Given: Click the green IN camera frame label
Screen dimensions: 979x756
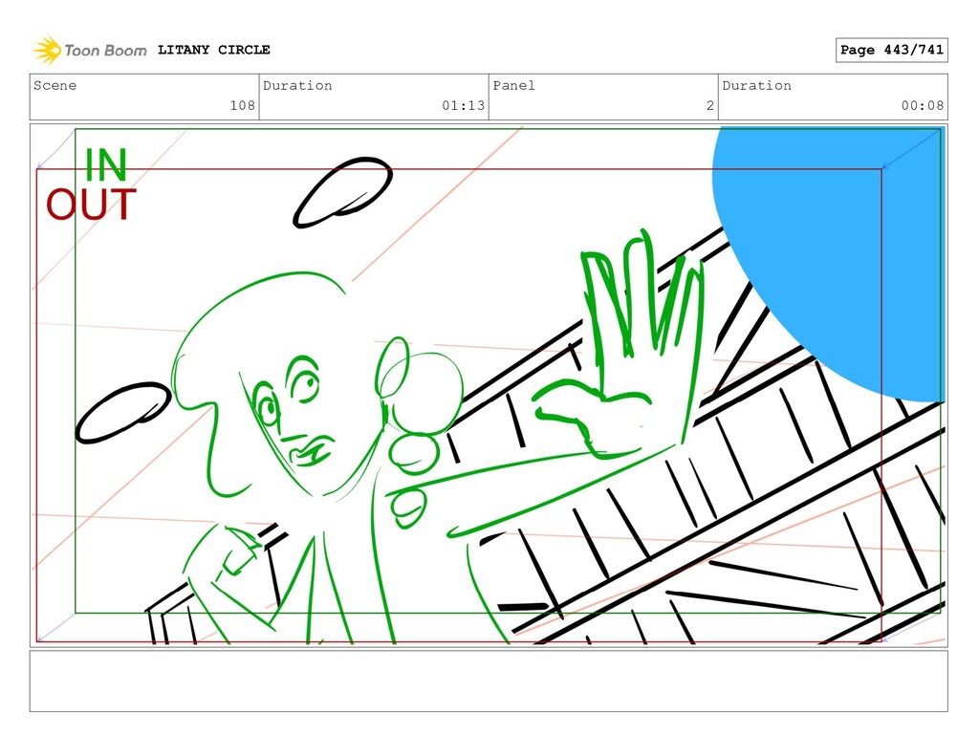Looking at the screenshot, I should [105, 165].
